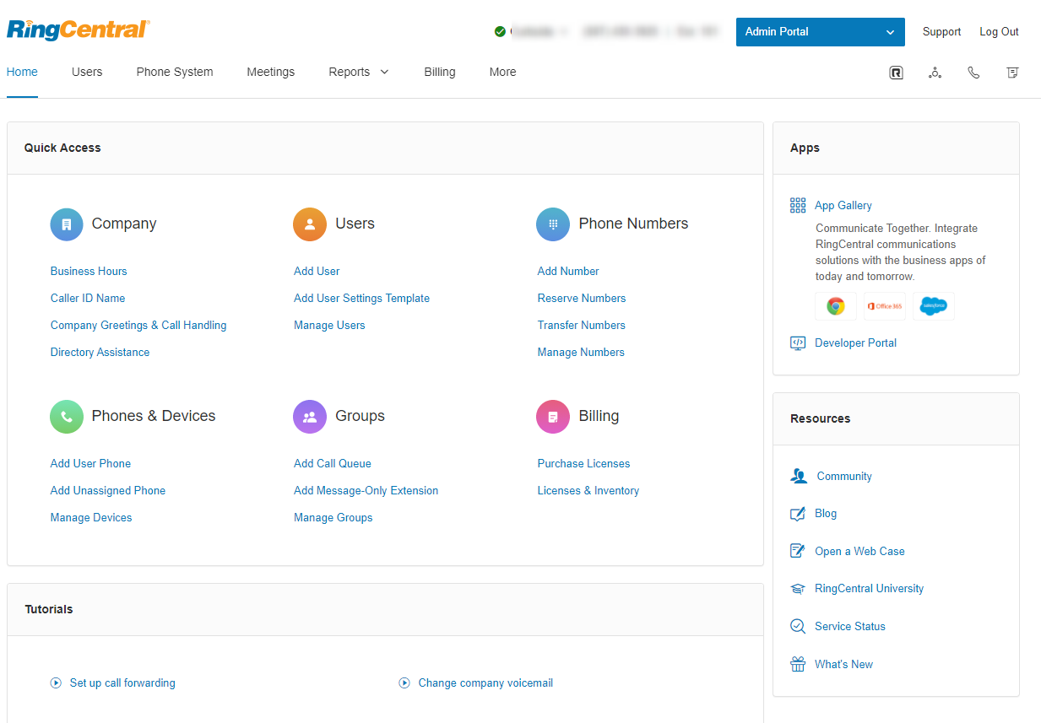This screenshot has width=1041, height=723.
Task: Open Manage Numbers link
Action: pos(581,353)
